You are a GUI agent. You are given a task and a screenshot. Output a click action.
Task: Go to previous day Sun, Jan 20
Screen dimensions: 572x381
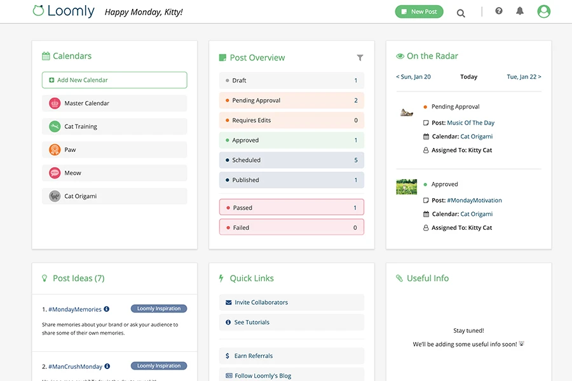413,77
